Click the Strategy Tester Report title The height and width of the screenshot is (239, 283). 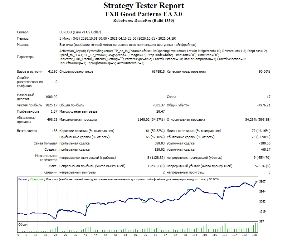pyautogui.click(x=144, y=6)
